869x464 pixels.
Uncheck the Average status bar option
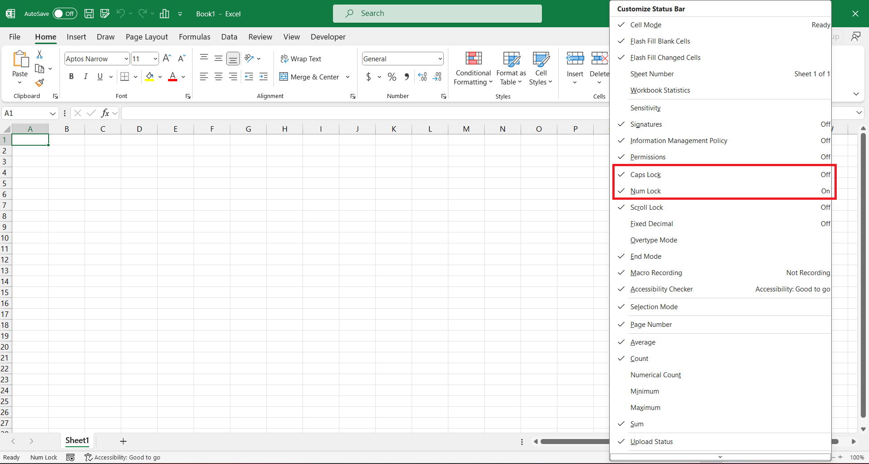(x=721, y=342)
